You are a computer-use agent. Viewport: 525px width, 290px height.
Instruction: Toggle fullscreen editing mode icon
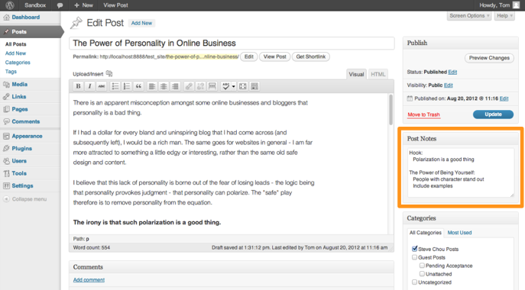243,86
